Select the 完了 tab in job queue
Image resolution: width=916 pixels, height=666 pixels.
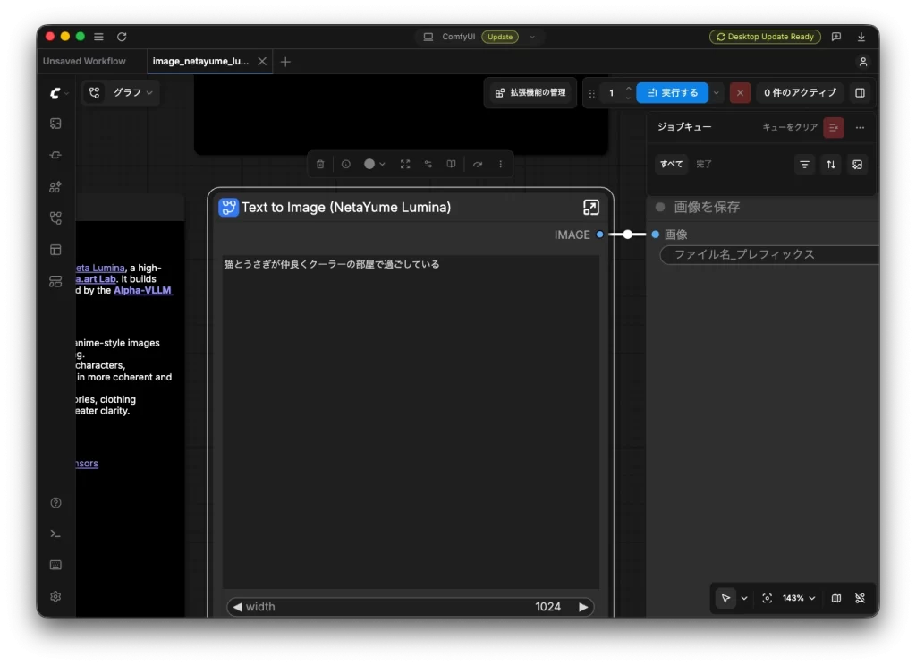[x=704, y=165]
